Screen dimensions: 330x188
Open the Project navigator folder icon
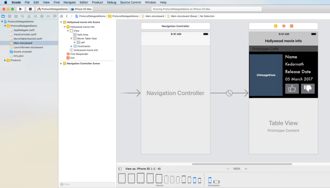(x=4, y=16)
